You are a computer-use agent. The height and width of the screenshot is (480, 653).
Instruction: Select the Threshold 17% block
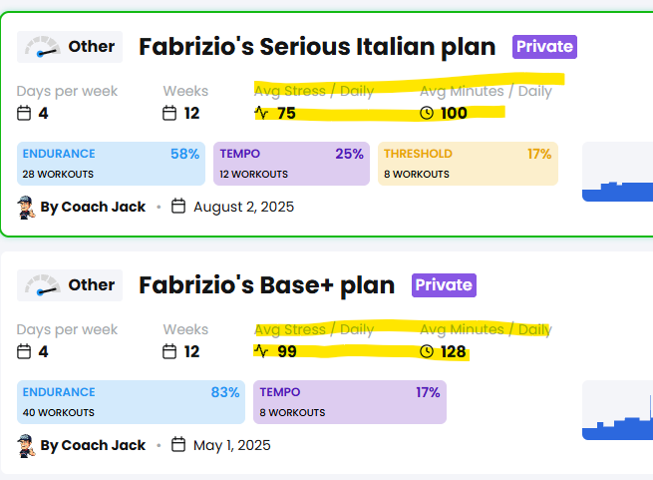[468, 164]
